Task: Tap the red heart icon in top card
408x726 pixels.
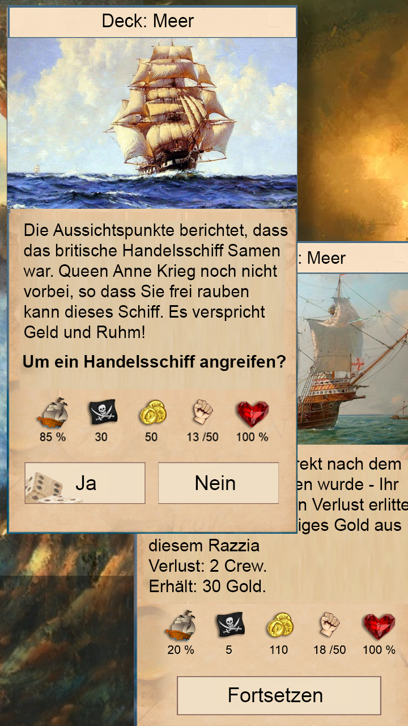Action: 253,413
